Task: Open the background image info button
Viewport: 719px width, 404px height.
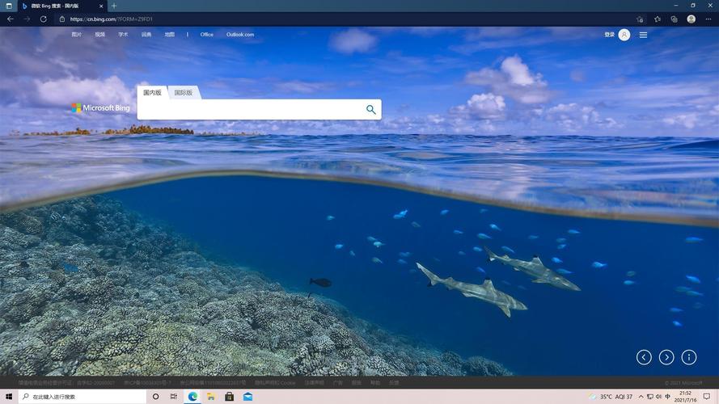Action: (689, 357)
